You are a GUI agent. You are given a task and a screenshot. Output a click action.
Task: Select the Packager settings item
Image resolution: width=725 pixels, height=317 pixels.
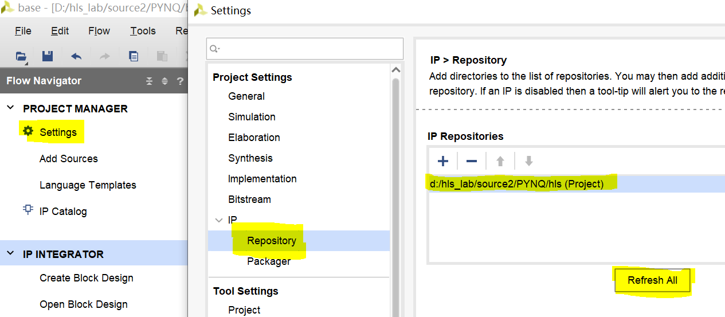tap(268, 261)
